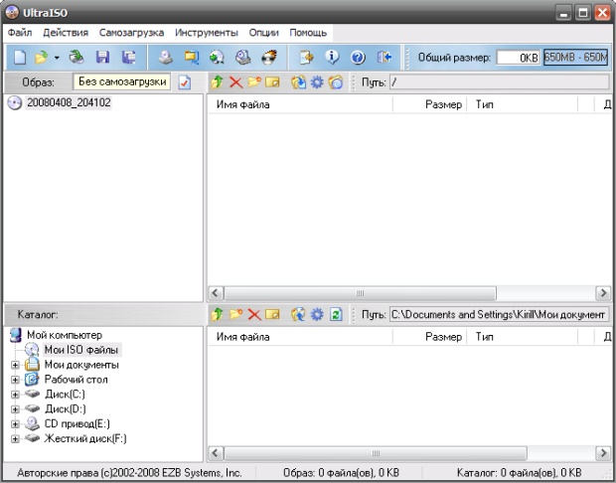Sort catalog list by Имя файла column

coord(300,337)
